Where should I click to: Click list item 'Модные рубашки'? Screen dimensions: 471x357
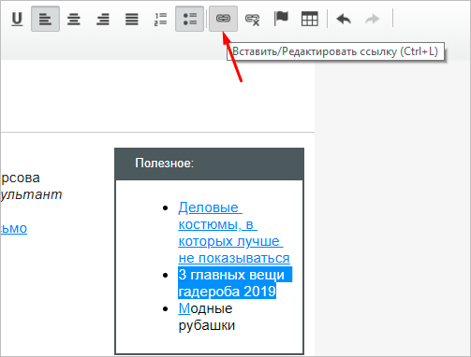(x=207, y=317)
